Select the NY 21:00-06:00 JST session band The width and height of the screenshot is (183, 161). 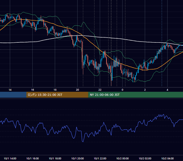click(x=135, y=95)
